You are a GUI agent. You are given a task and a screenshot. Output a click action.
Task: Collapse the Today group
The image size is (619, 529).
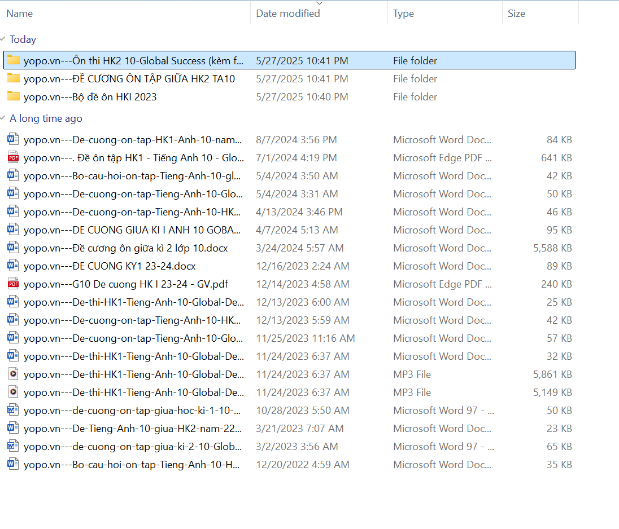pos(4,39)
